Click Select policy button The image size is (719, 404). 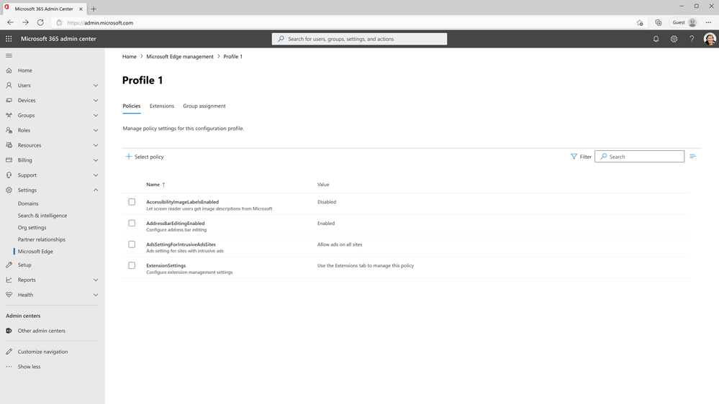(145, 157)
